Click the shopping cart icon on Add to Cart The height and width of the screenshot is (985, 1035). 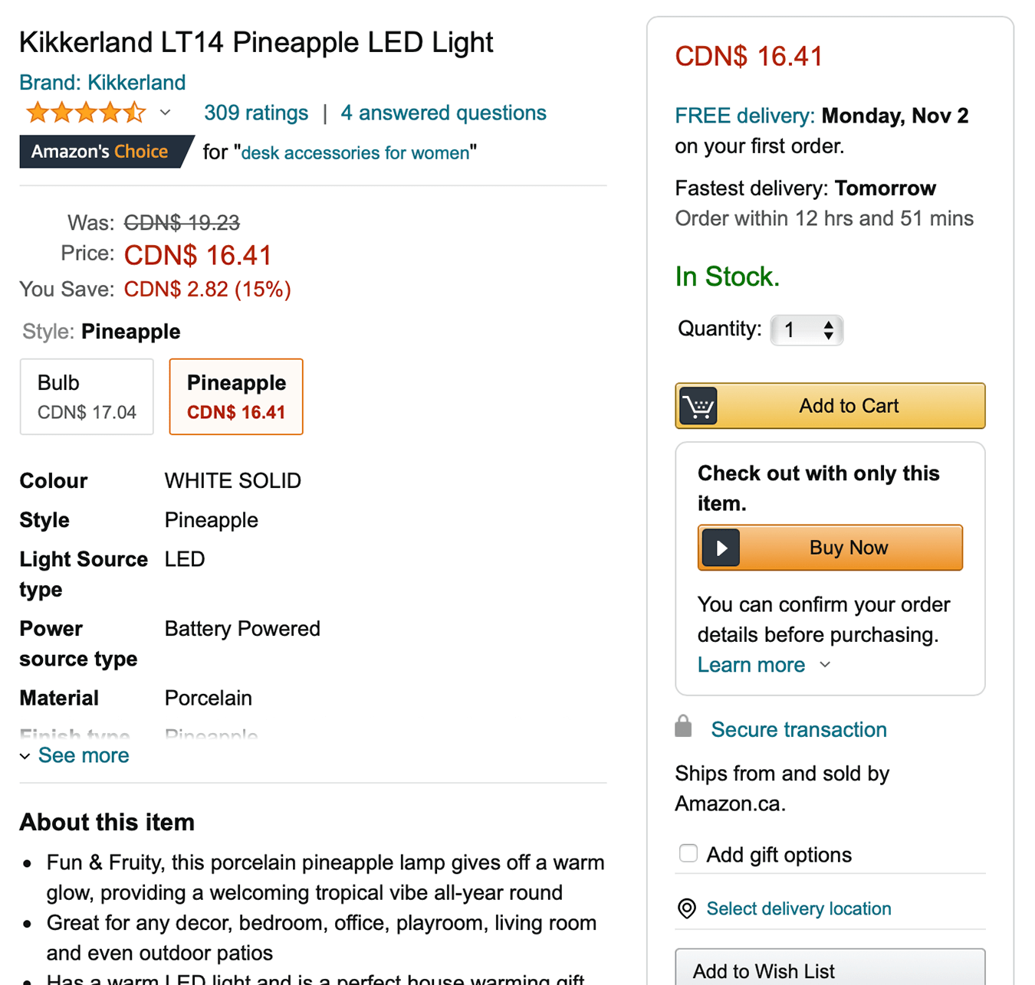pos(698,406)
